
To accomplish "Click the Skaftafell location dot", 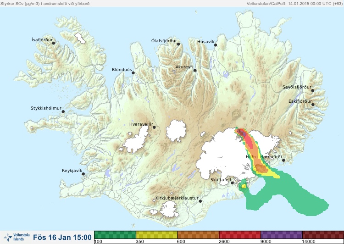I will (x=232, y=183).
